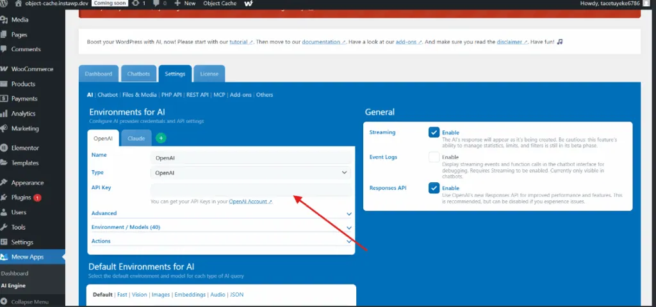Select Embeddings default environment tab
This screenshot has height=307, width=656.
190,295
